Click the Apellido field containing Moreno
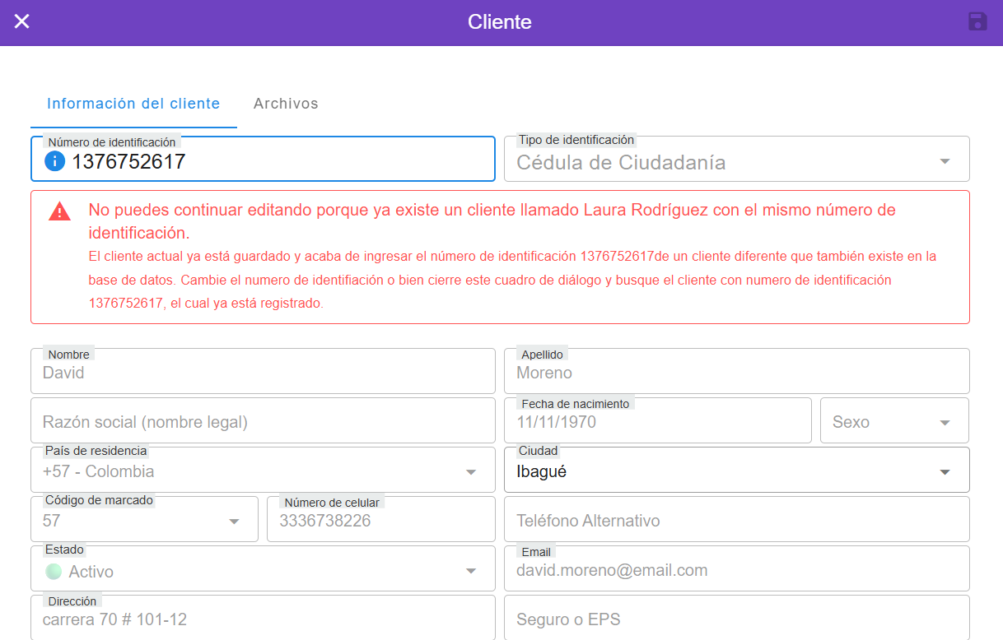Screen dimensions: 1003x640 point(736,373)
